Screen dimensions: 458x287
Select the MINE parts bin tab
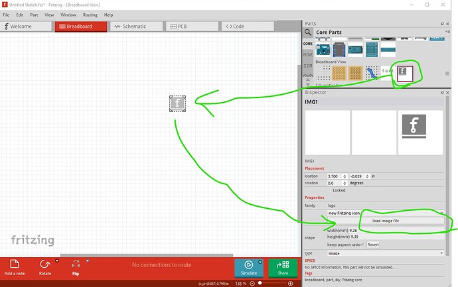[x=308, y=54]
